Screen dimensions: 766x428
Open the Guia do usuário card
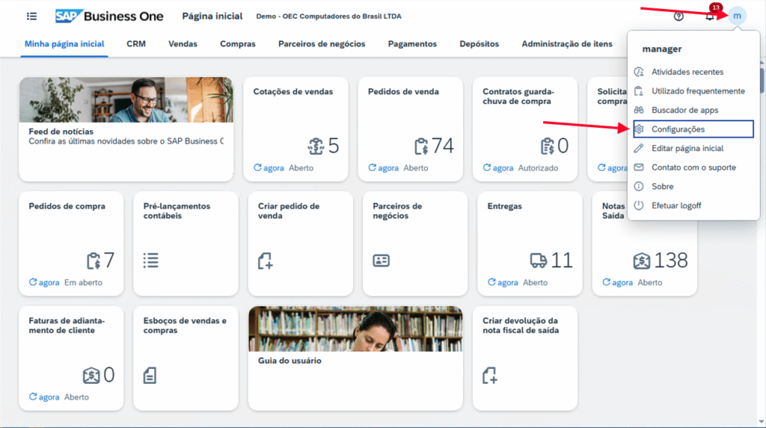(x=355, y=359)
